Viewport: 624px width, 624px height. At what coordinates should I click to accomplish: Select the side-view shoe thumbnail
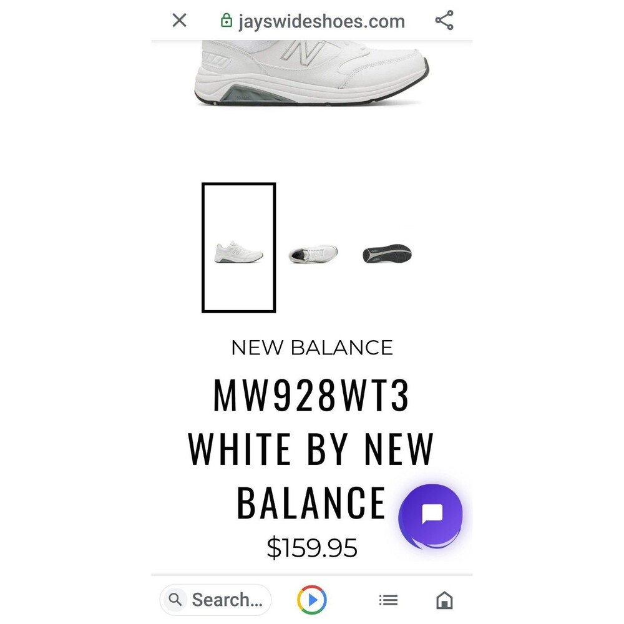[238, 248]
